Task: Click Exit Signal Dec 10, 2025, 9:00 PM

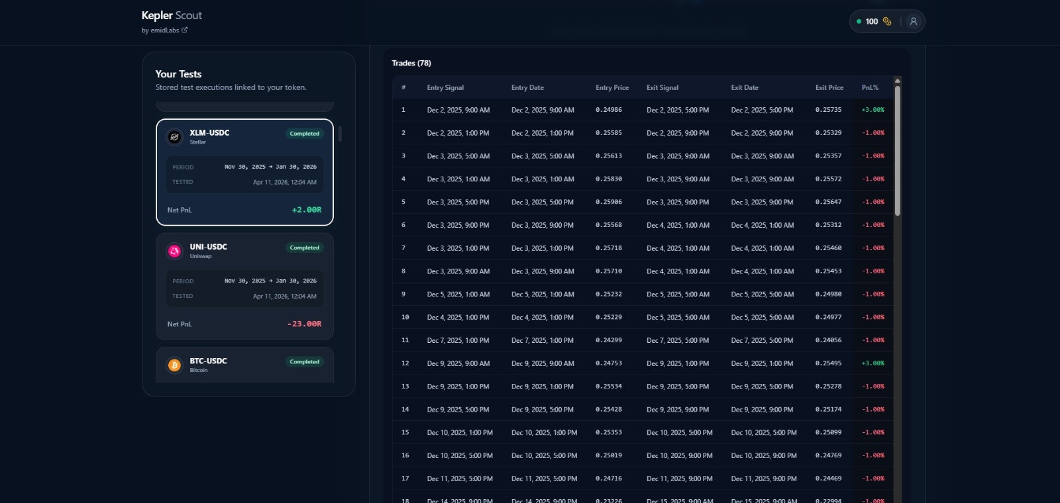Action: coord(680,455)
